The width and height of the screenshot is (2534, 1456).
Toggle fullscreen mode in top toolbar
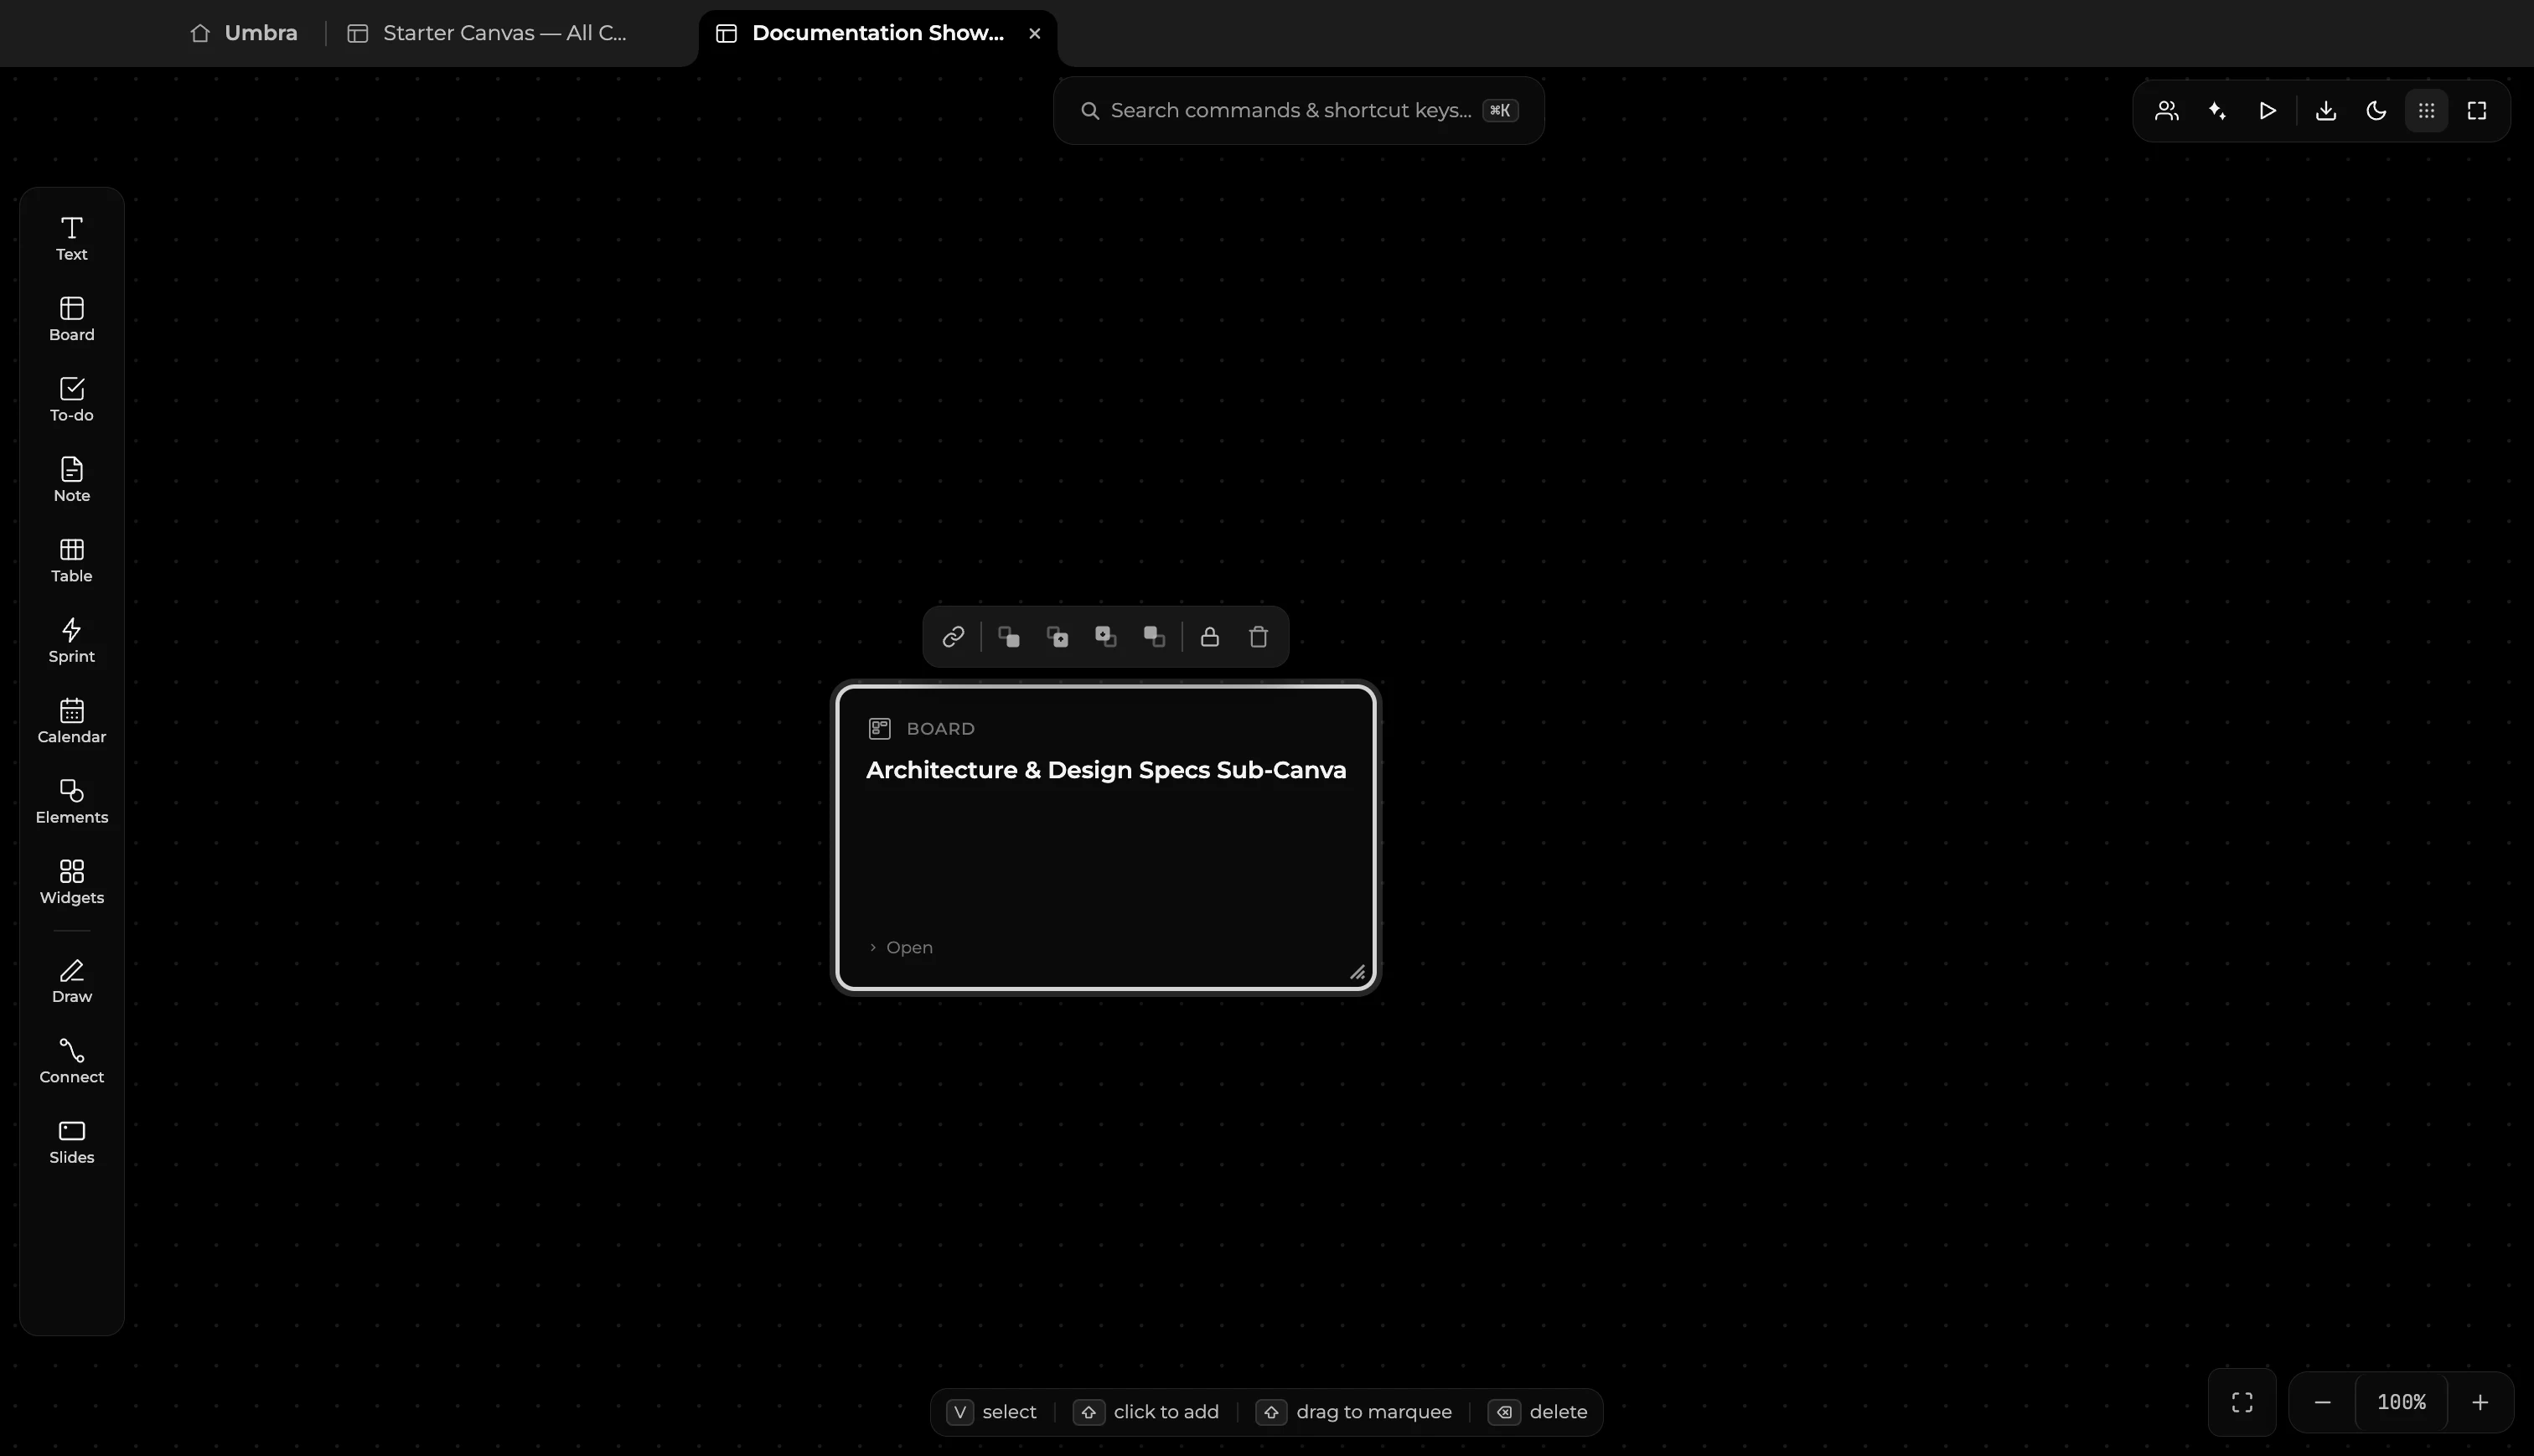(2477, 111)
